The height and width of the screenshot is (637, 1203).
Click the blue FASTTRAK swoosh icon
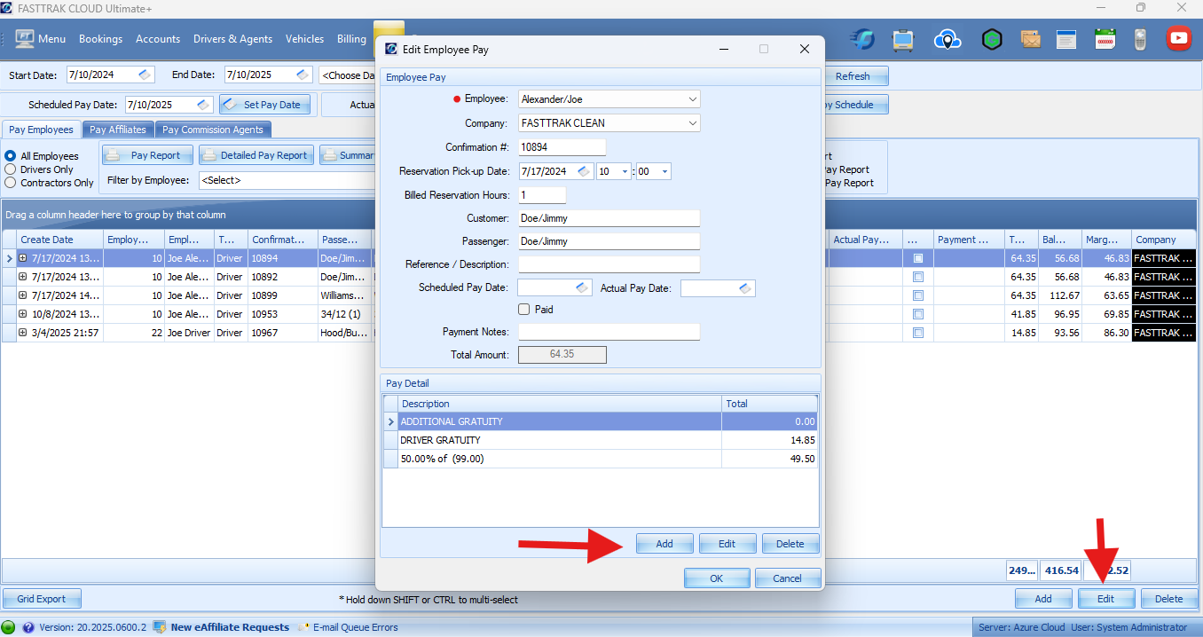coord(862,39)
